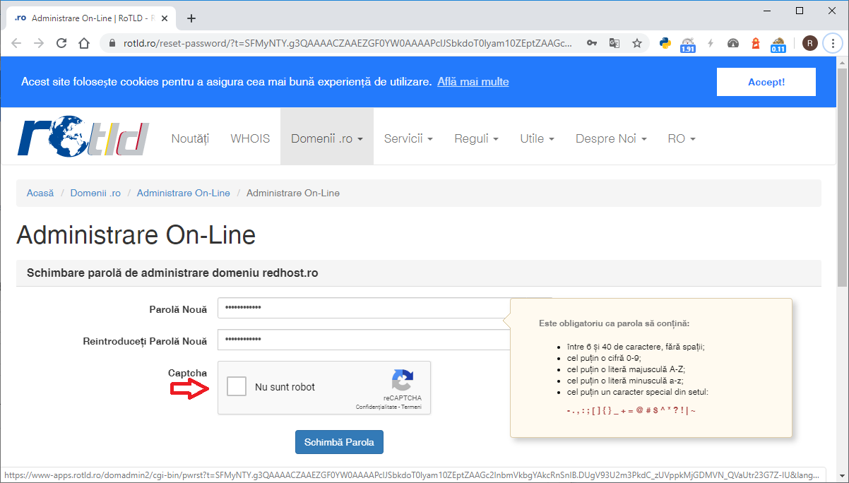Viewport: 849px width, 483px height.
Task: Go to the browser home page
Action: (84, 43)
